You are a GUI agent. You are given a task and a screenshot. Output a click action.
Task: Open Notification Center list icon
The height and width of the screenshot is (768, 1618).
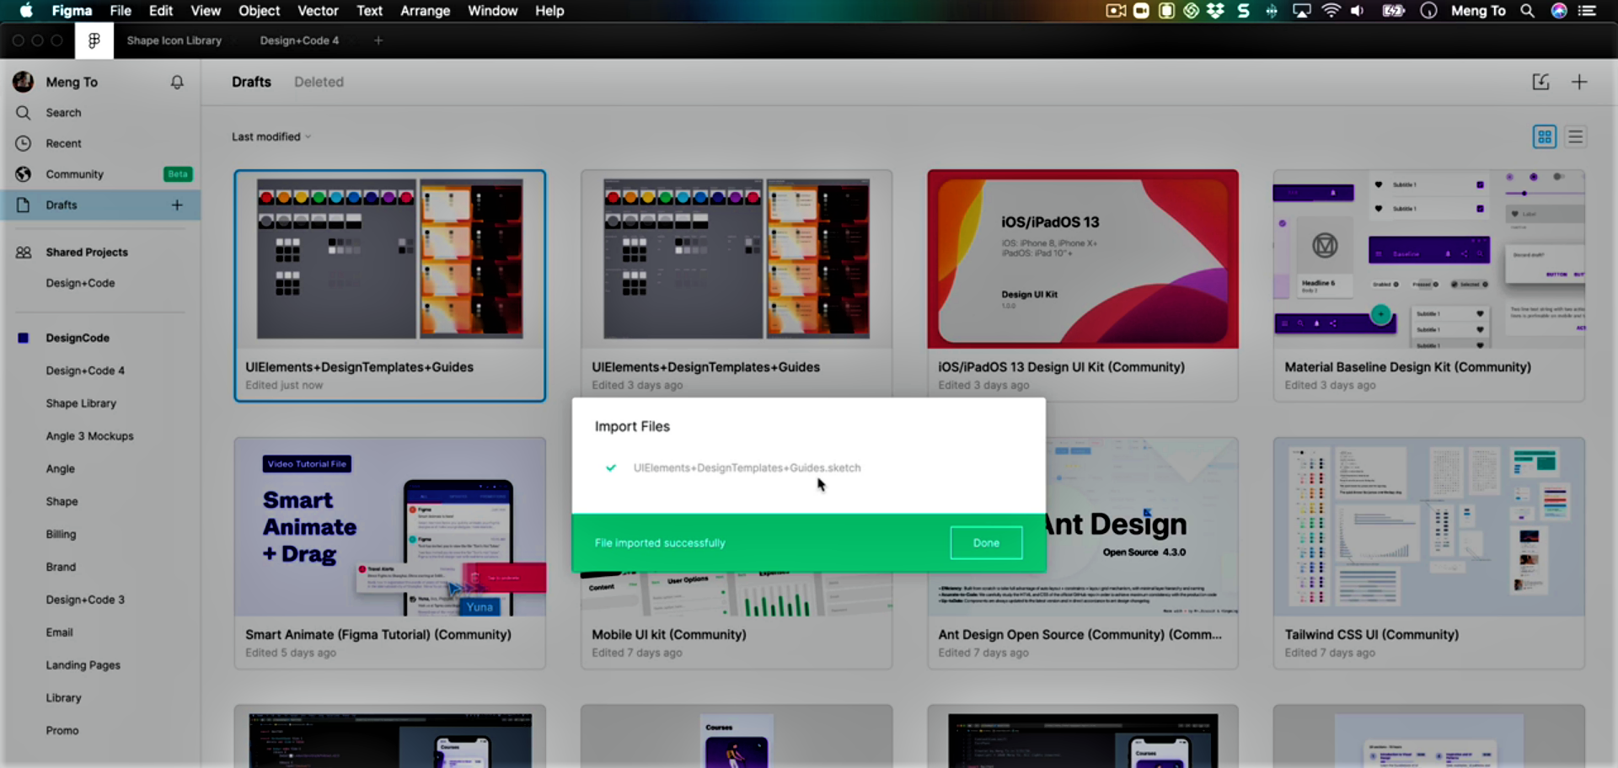1587,11
